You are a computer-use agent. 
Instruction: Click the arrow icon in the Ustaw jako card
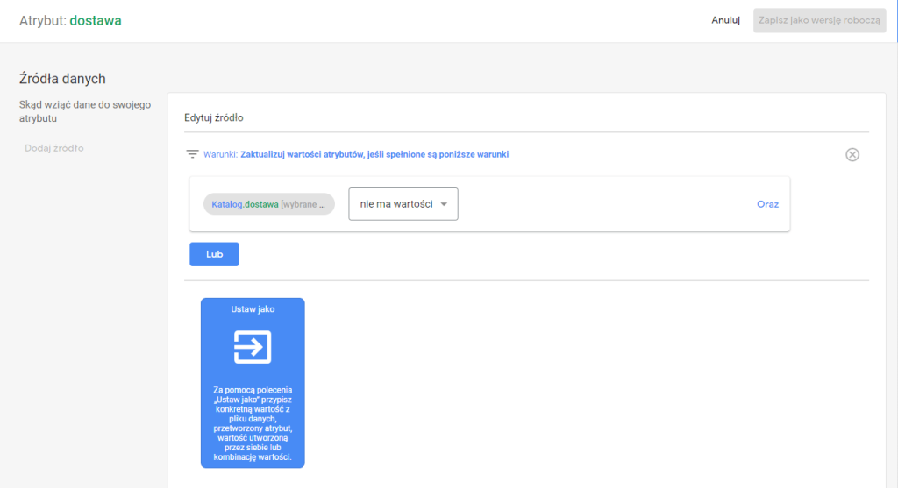pos(253,347)
